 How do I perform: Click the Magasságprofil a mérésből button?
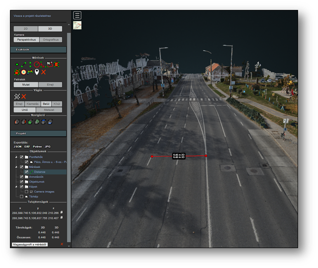tap(29, 244)
